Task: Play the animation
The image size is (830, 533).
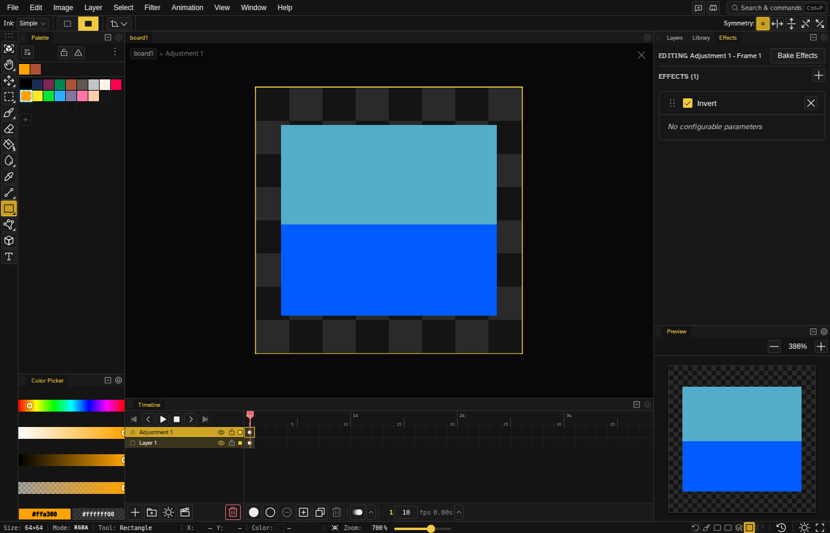Action: [162, 419]
